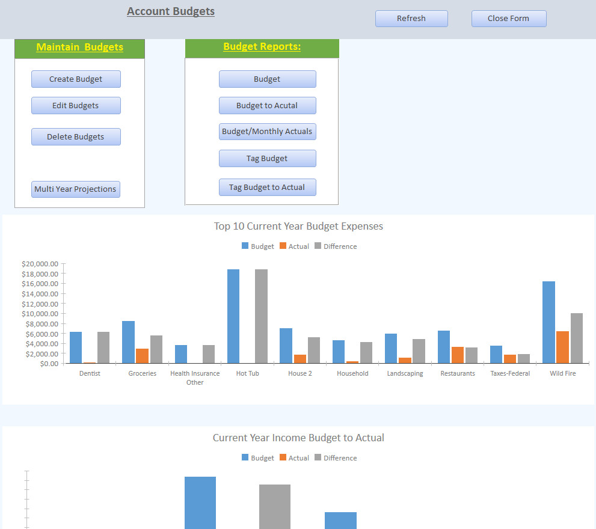596x529 pixels.
Task: Click the Wild Fire gray difference bar
Action: 577,338
